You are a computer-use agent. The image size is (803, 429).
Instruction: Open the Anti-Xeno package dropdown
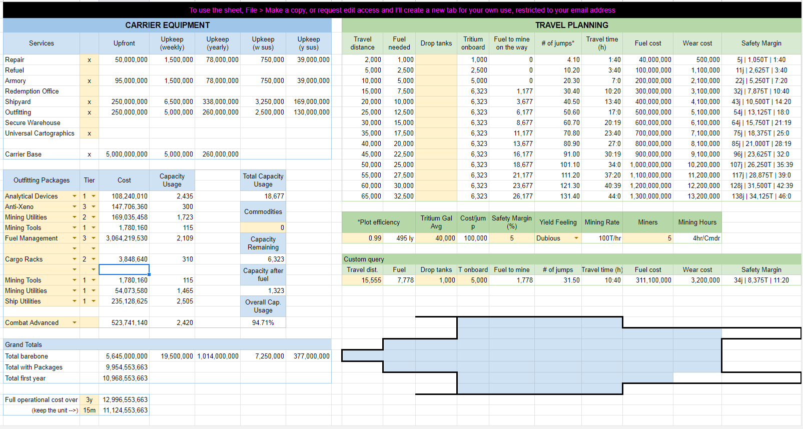pos(75,207)
